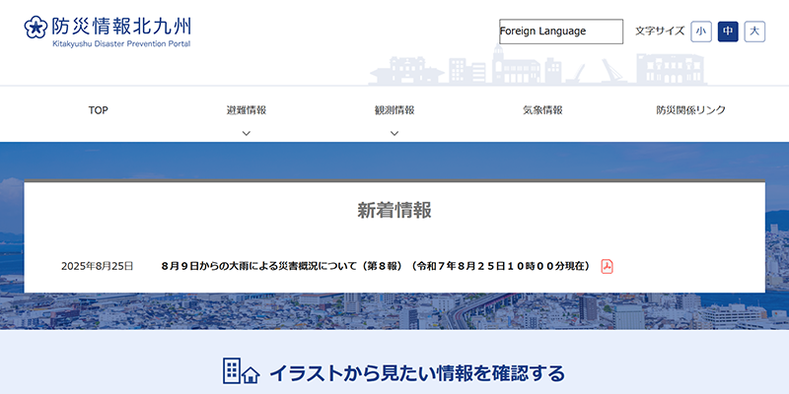Set text size to small (小)
The height and width of the screenshot is (394, 789).
(701, 32)
